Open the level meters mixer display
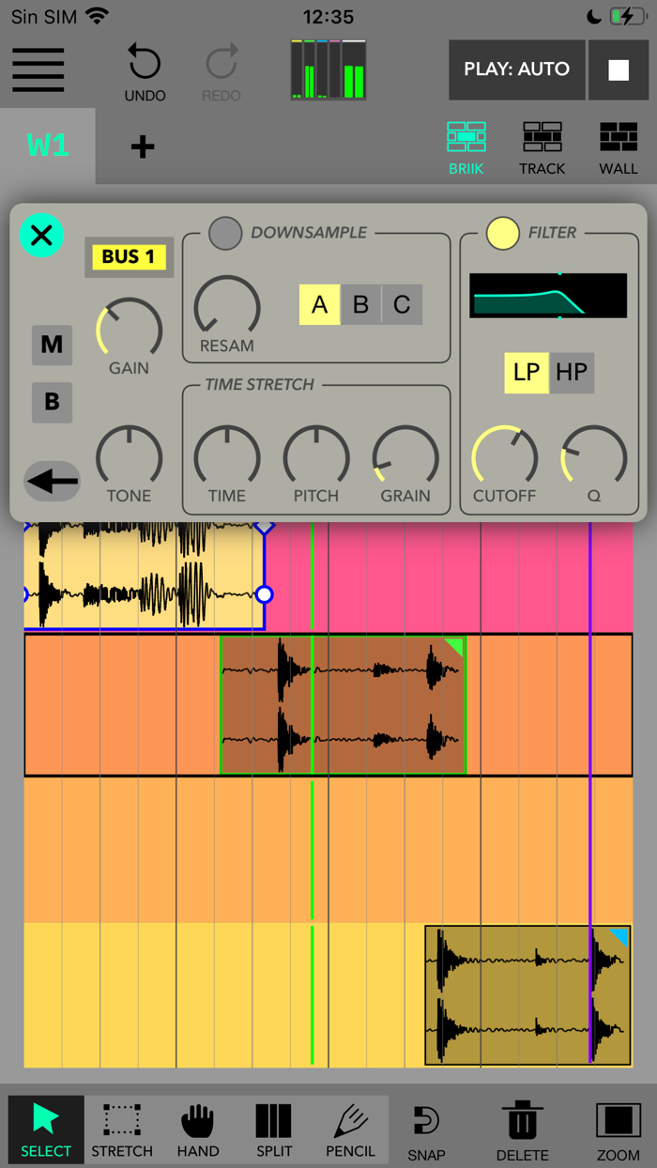657x1168 pixels. tap(328, 69)
